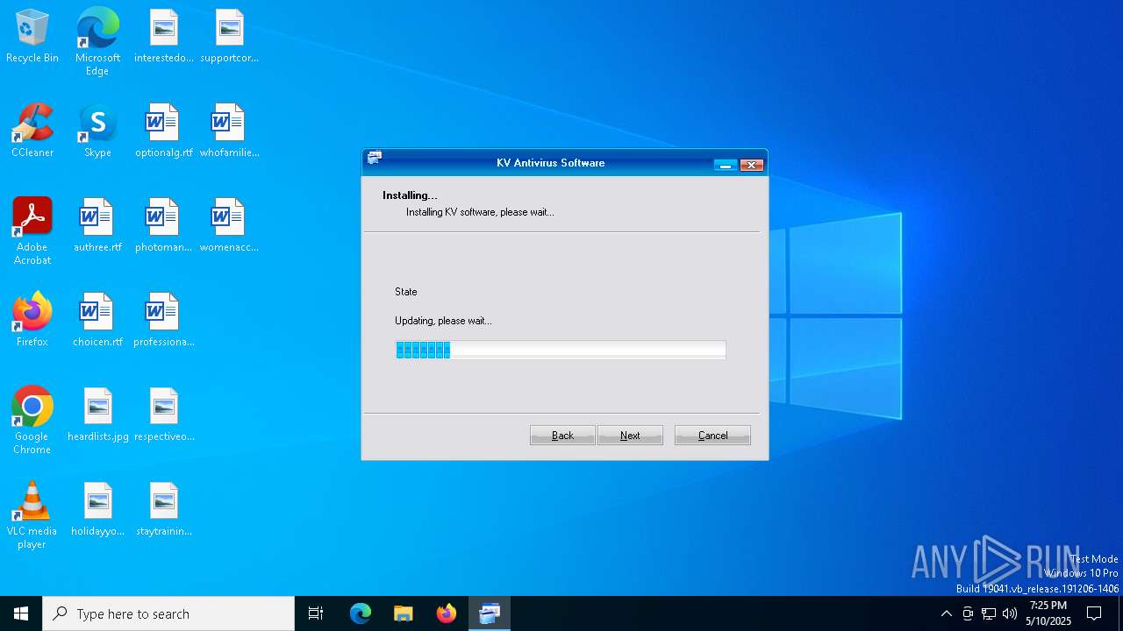Open the Windows Start menu
The image size is (1123, 631).
tap(21, 613)
